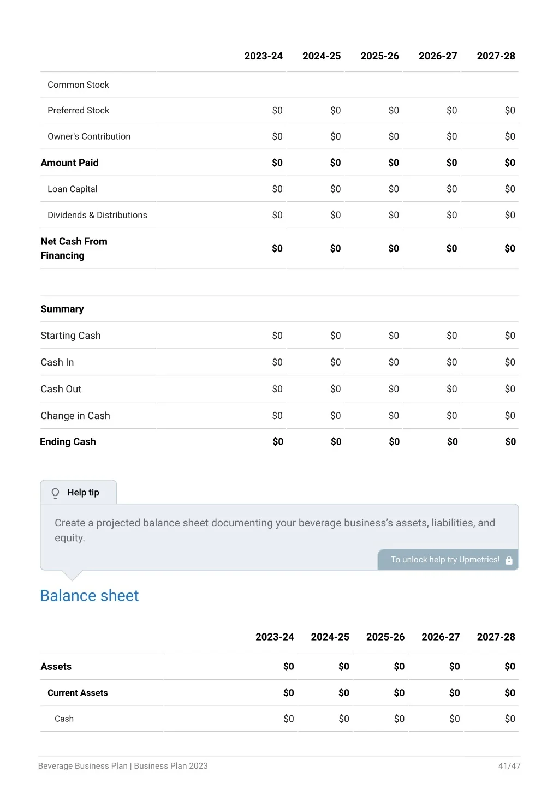Click To unlock help try Upmetrics button

(x=448, y=560)
